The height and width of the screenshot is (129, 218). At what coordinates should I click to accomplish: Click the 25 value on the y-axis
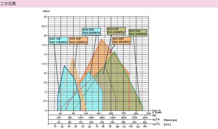click(x=45, y=17)
